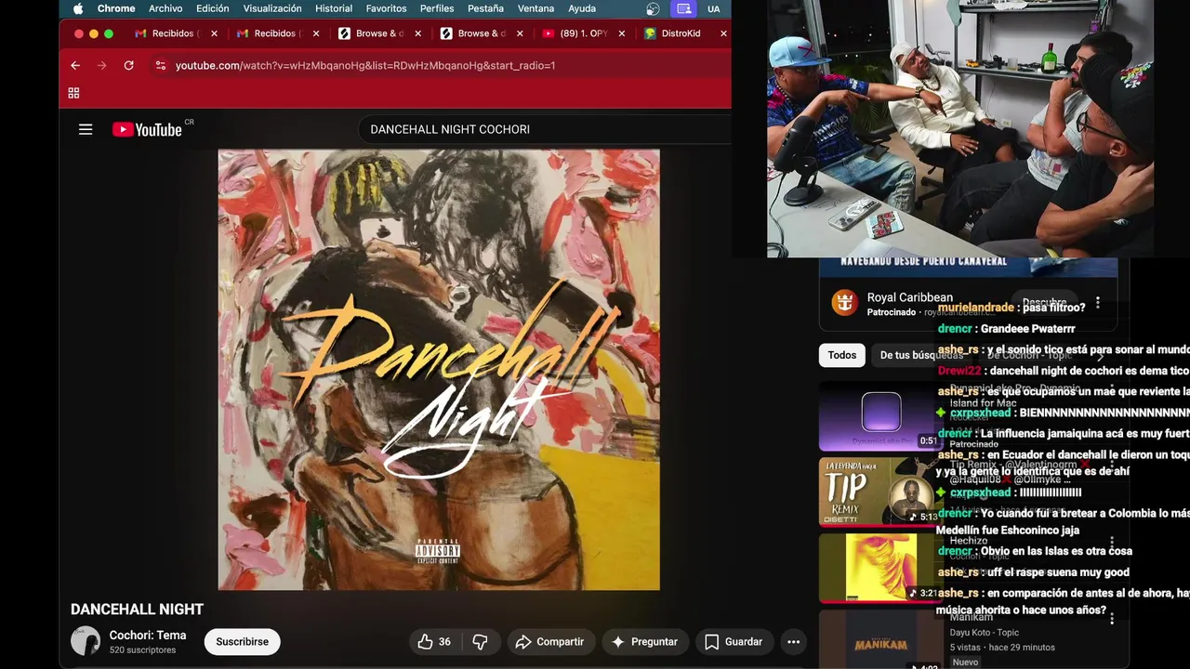Open the Historial menu
Image resolution: width=1190 pixels, height=669 pixels.
coord(334,8)
